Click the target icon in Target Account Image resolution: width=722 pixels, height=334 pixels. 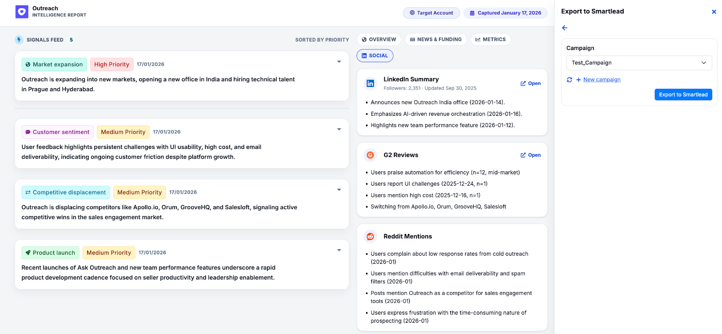point(412,13)
